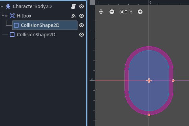This screenshot has width=189, height=126.
Task: Click the selected CollisionShape2D's square icon
Action: pyautogui.click(x=16, y=25)
